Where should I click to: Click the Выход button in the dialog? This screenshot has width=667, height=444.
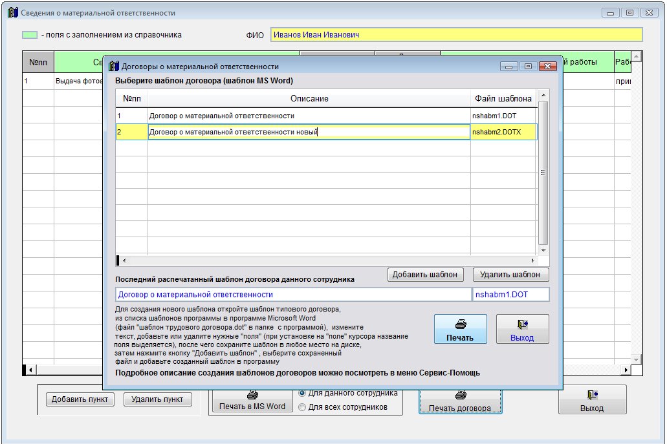pyautogui.click(x=522, y=329)
